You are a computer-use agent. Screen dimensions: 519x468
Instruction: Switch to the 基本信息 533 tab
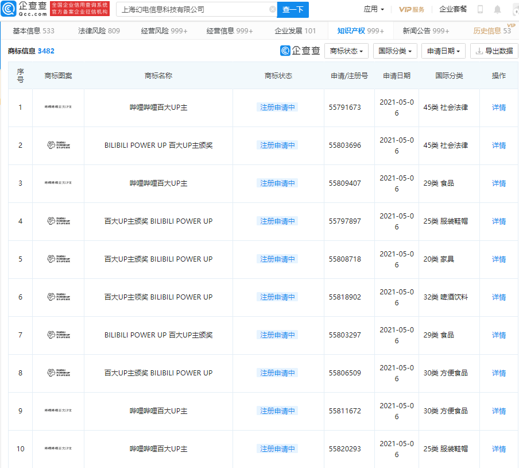tap(33, 31)
